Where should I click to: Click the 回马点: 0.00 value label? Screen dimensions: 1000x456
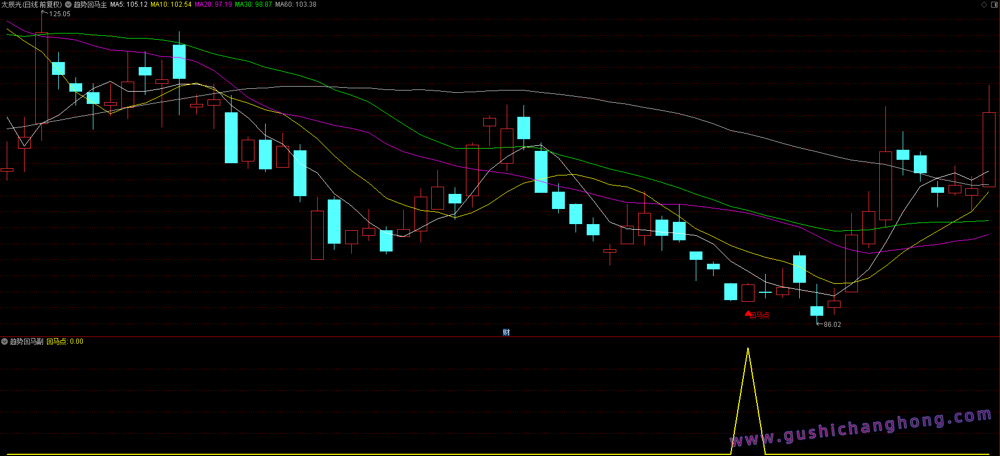[65, 341]
